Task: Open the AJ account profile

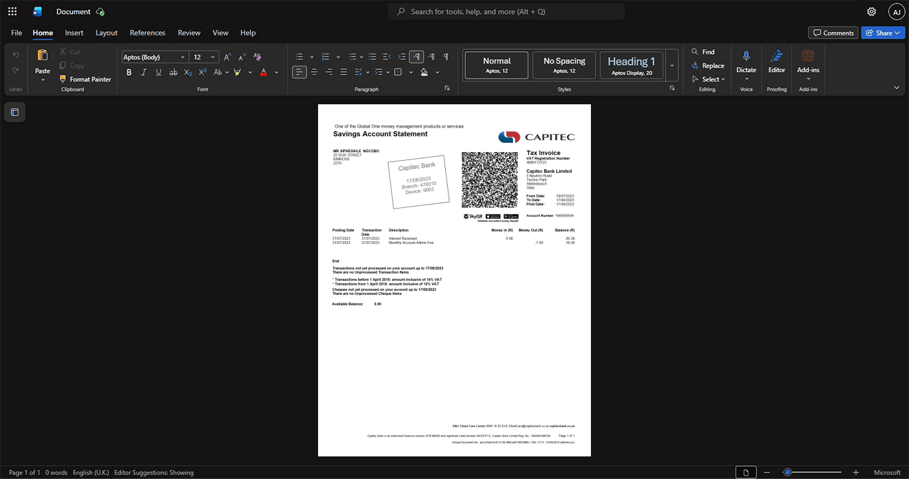Action: (896, 11)
